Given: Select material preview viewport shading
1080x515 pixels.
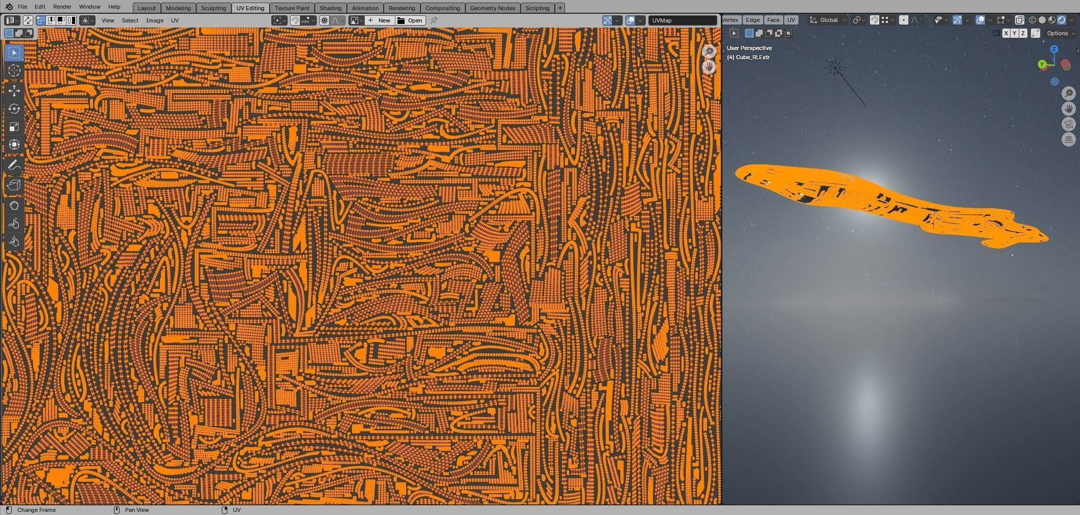Looking at the screenshot, I should pyautogui.click(x=1052, y=20).
